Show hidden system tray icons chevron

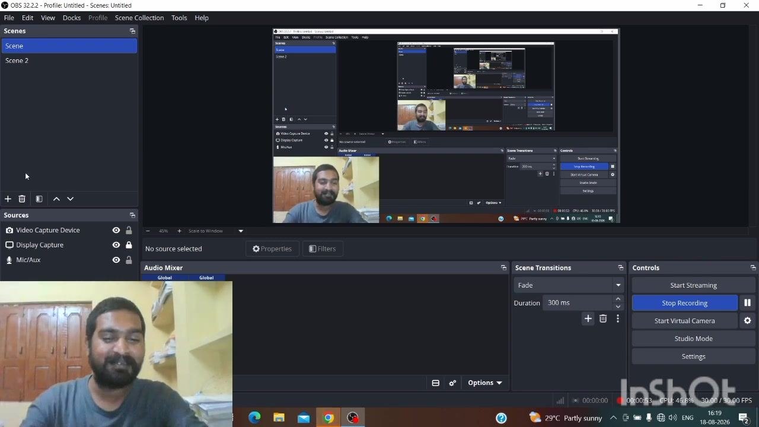coord(613,418)
